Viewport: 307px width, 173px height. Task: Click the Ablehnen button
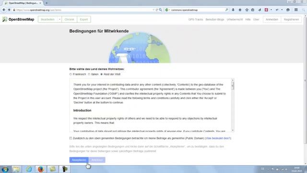coord(97,160)
